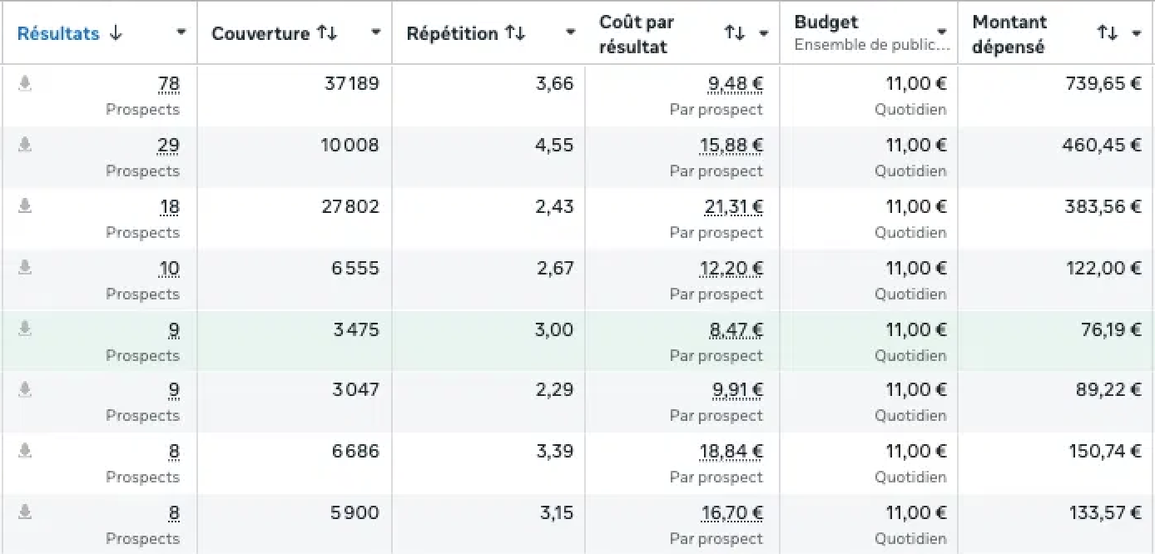
Task: Select the amount spent 739,65 €
Action: pos(1103,83)
